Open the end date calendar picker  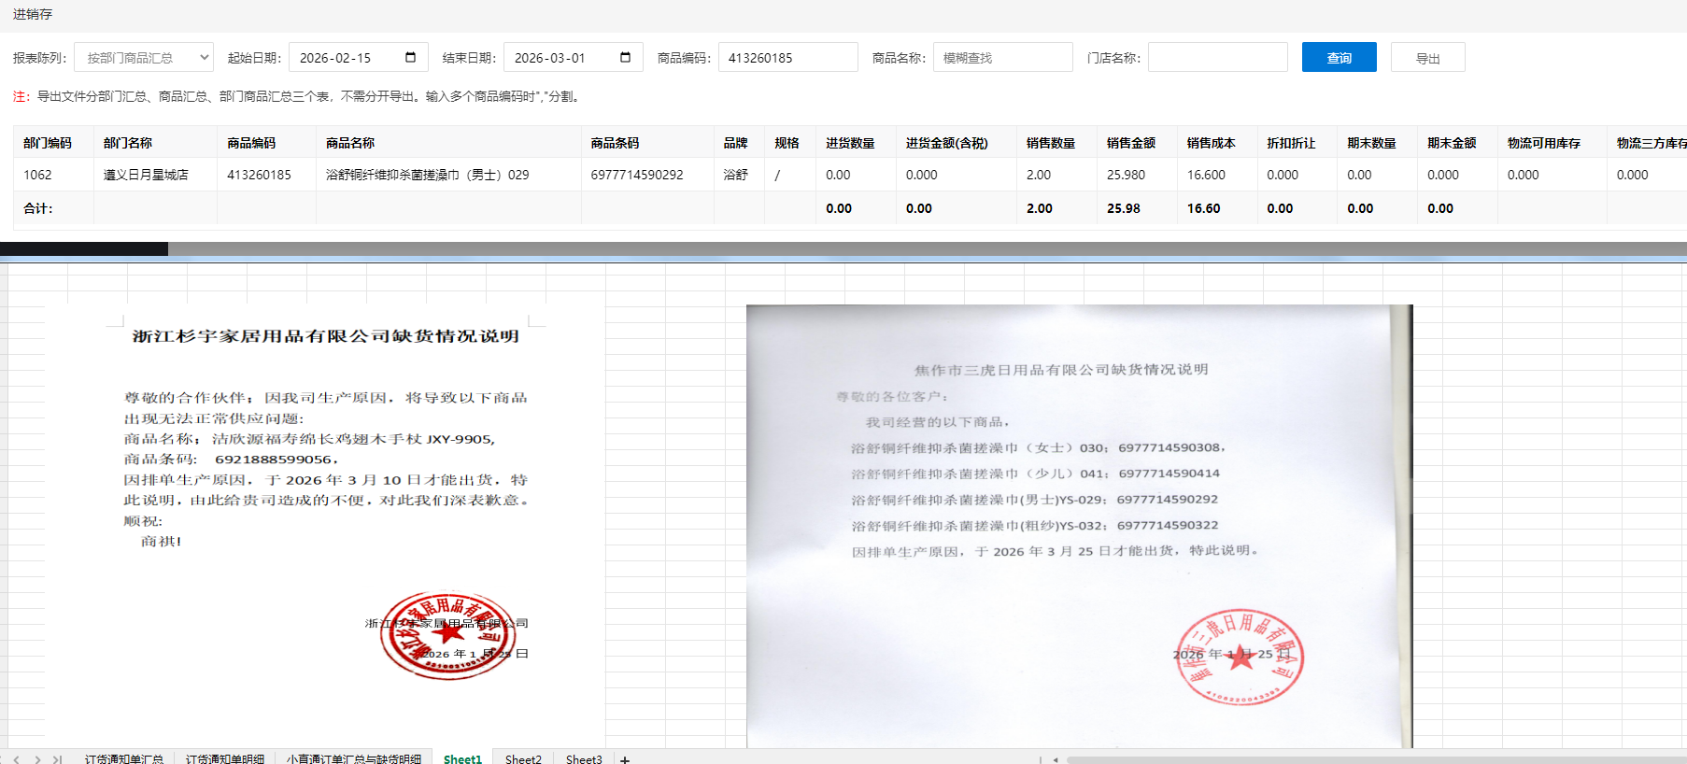[625, 58]
